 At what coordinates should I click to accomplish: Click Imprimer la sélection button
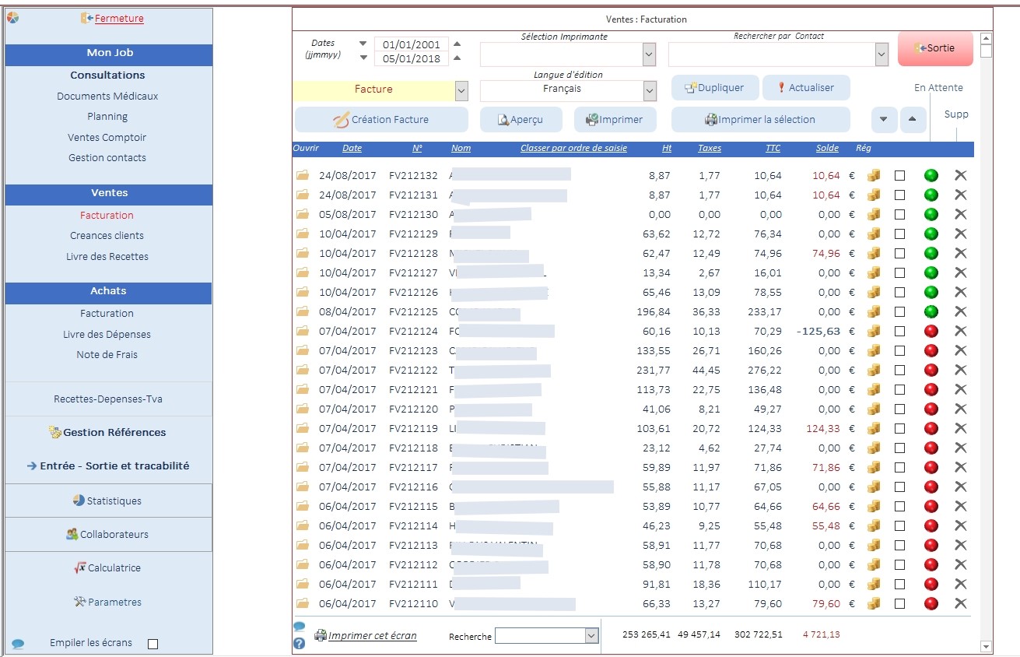point(760,120)
